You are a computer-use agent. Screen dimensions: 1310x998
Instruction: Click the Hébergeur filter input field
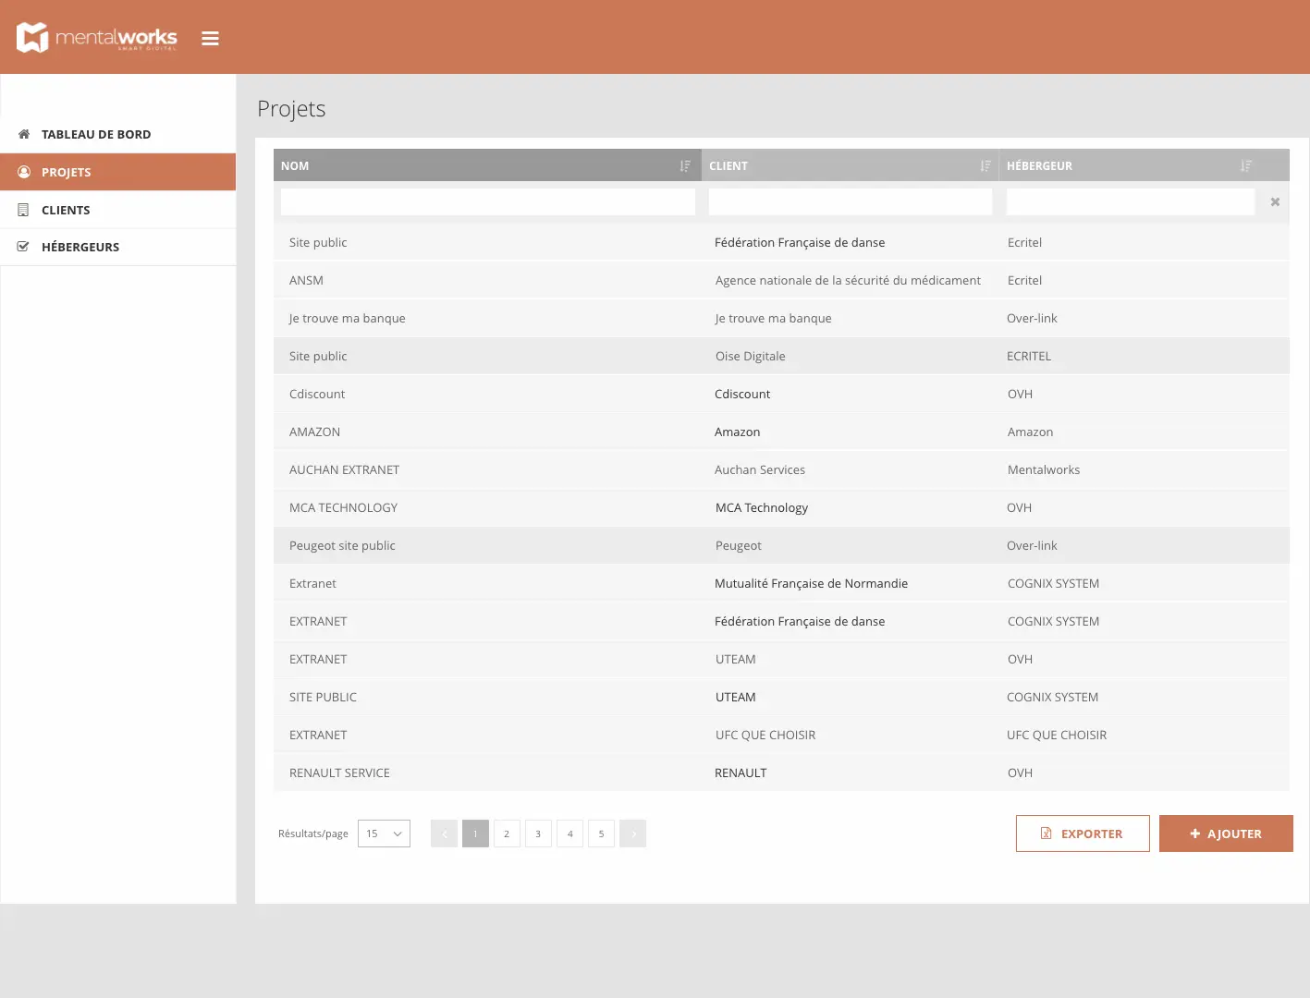click(x=1131, y=201)
